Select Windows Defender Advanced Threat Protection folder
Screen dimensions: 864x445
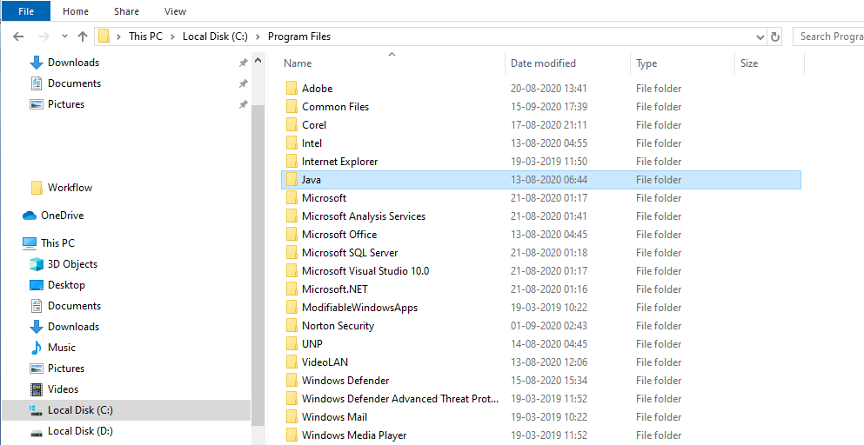pyautogui.click(x=400, y=399)
